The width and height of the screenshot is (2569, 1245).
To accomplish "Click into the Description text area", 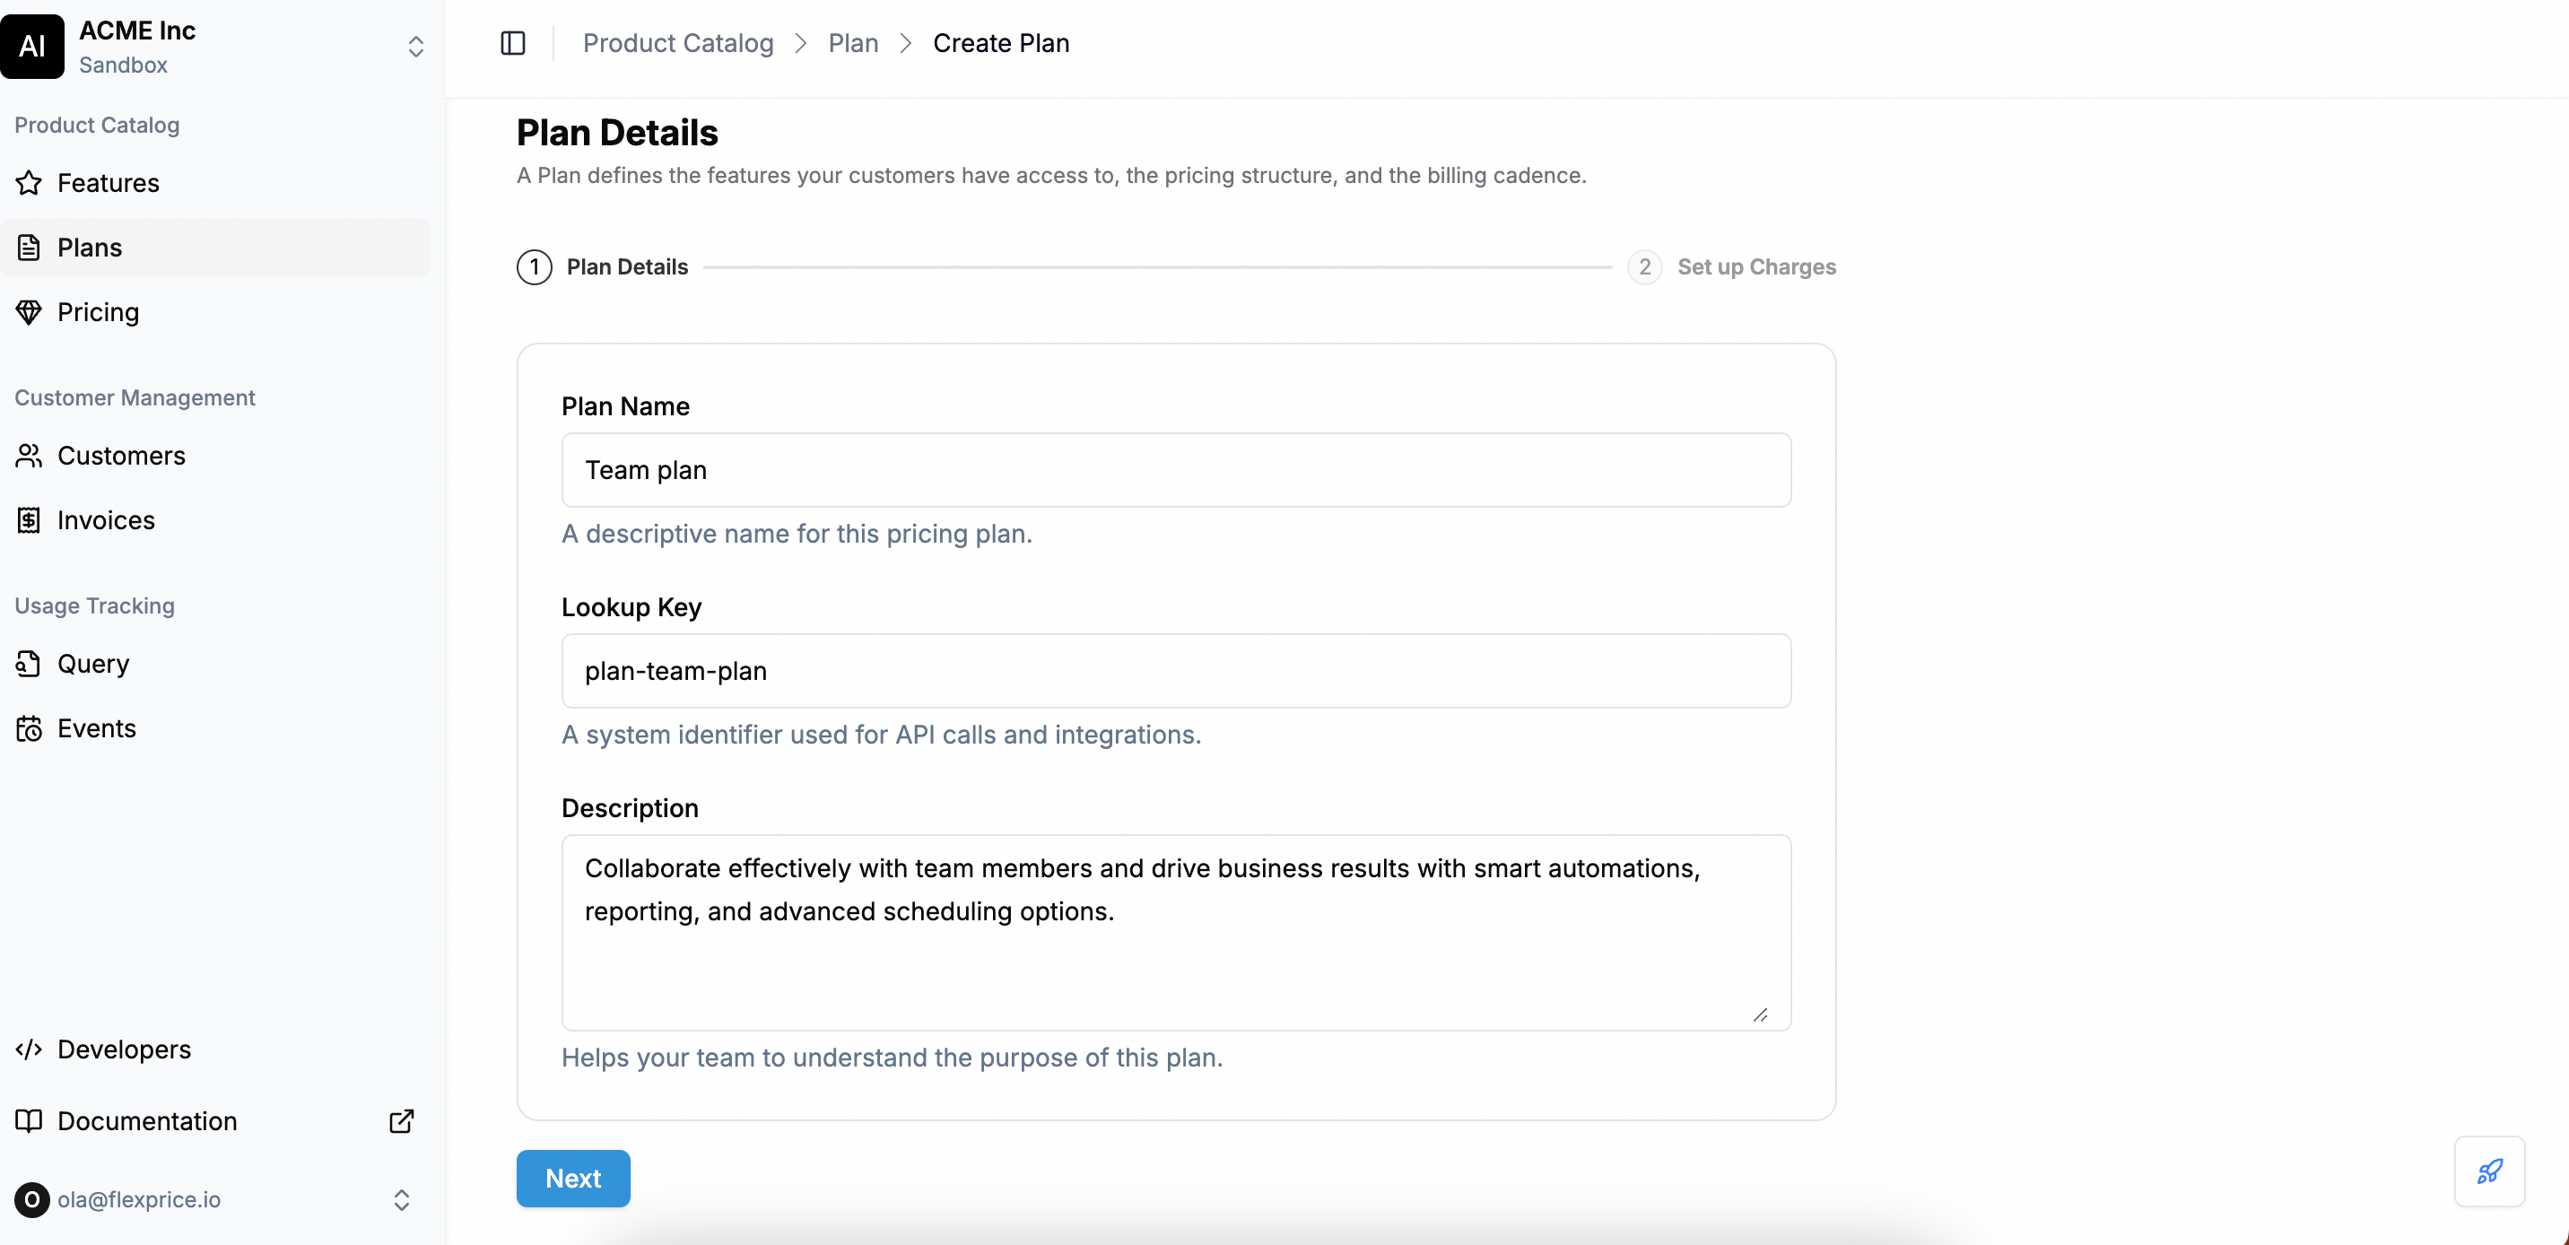I will click(x=1176, y=932).
